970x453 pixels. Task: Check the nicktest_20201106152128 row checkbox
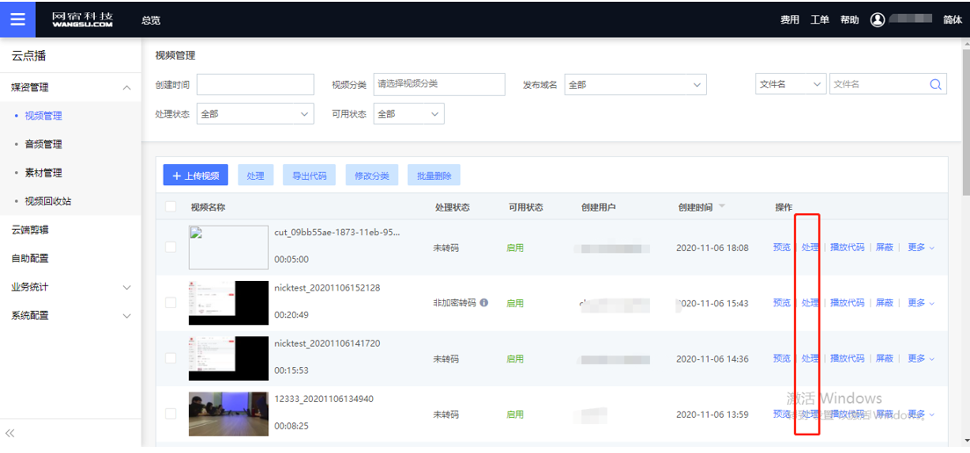[171, 302]
